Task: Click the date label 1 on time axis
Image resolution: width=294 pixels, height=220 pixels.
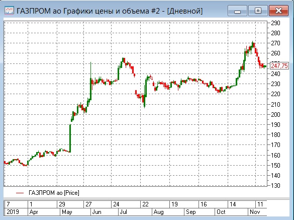Action: pyautogui.click(x=31, y=204)
